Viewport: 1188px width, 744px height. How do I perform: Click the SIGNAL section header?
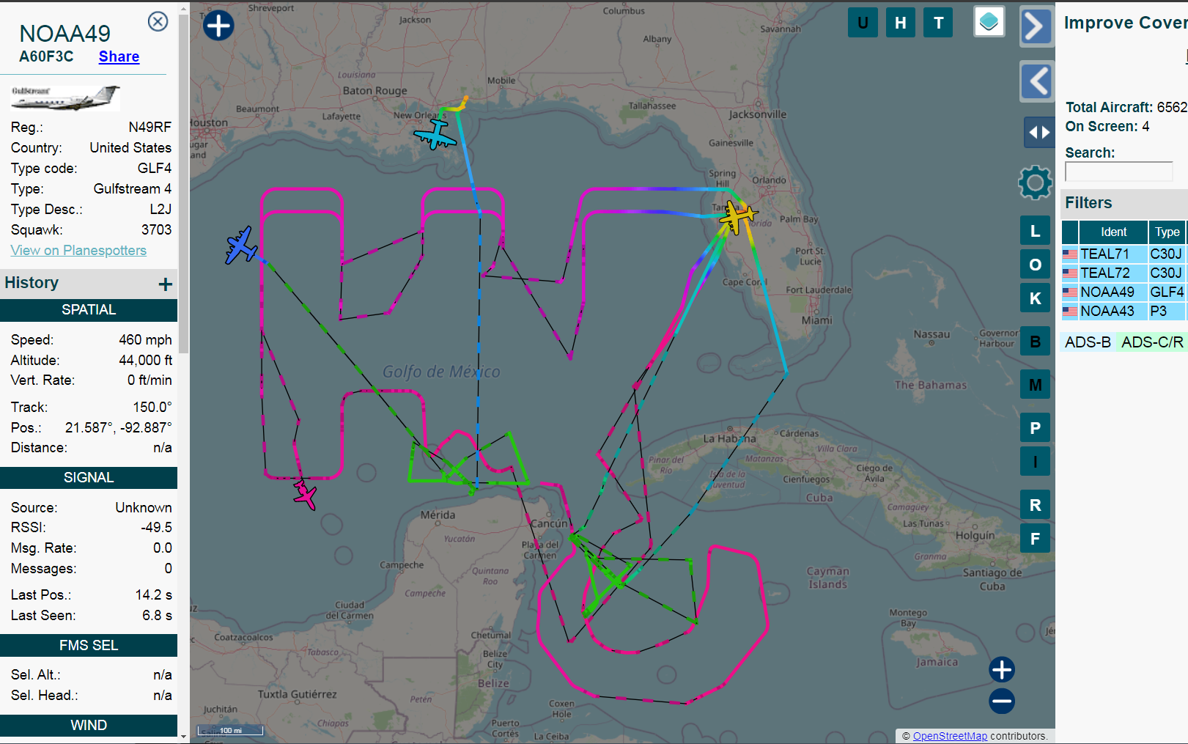89,478
